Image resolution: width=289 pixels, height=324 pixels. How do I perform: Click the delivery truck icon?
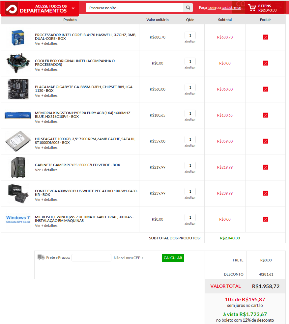41,257
